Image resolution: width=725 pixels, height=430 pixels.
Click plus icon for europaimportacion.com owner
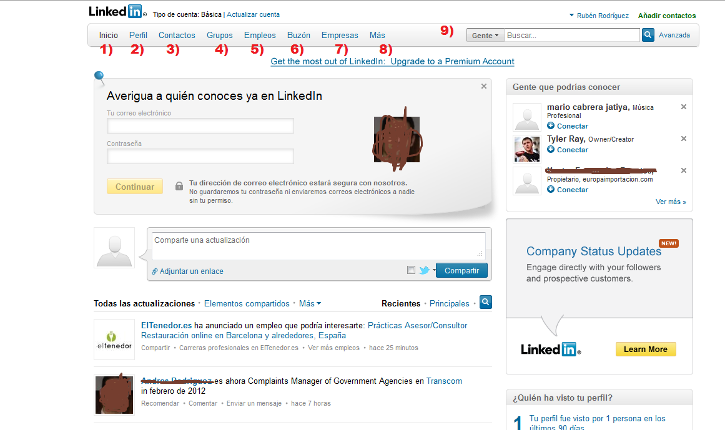click(551, 189)
